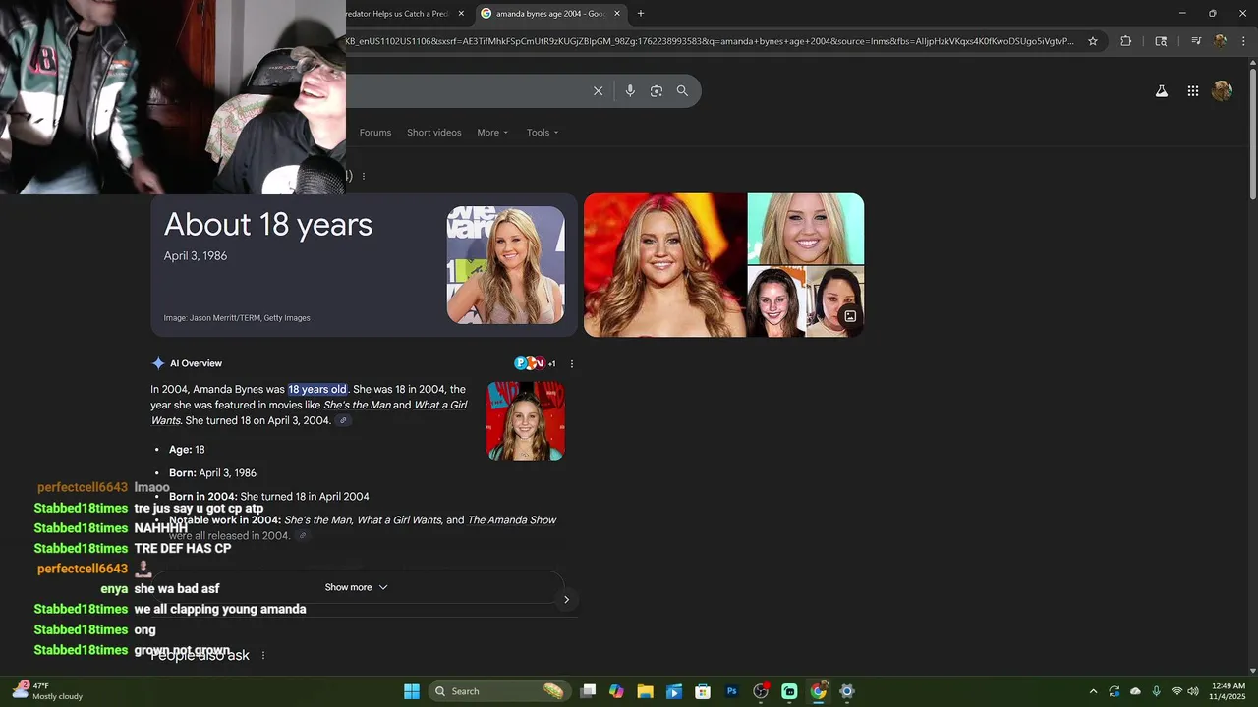Open the volume control in the system tray
1258x707 pixels.
point(1192,691)
